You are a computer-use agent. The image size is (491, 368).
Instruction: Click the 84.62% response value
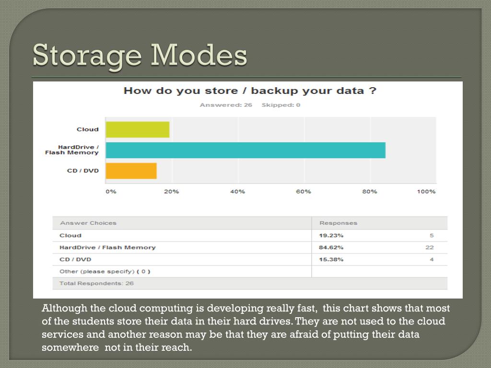click(331, 248)
